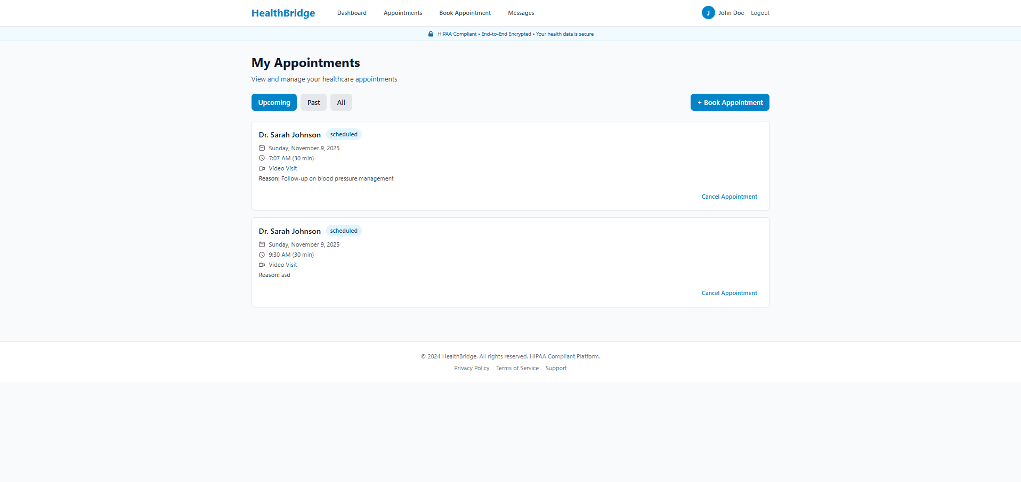Click the + Book Appointment button
The width and height of the screenshot is (1021, 482).
click(x=730, y=102)
